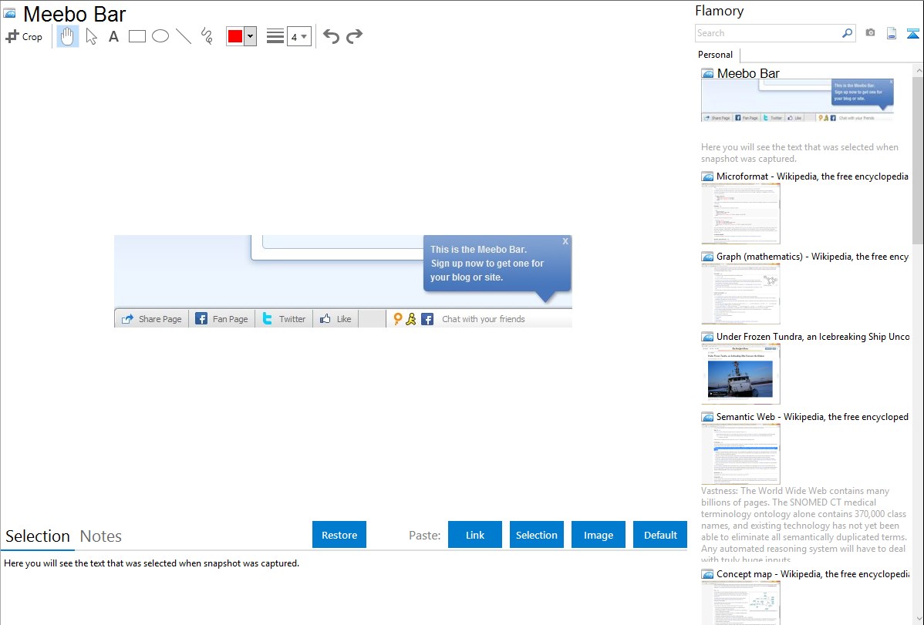Pick the straight line tool
This screenshot has height=625, width=924.
[184, 36]
